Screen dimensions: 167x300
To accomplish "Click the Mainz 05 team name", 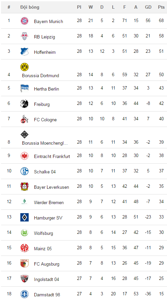I will (x=43, y=249).
